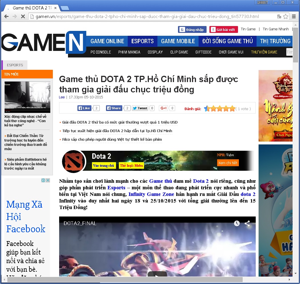Open the Esports link in article
Screen dimensions: 300x284
(x=116, y=188)
